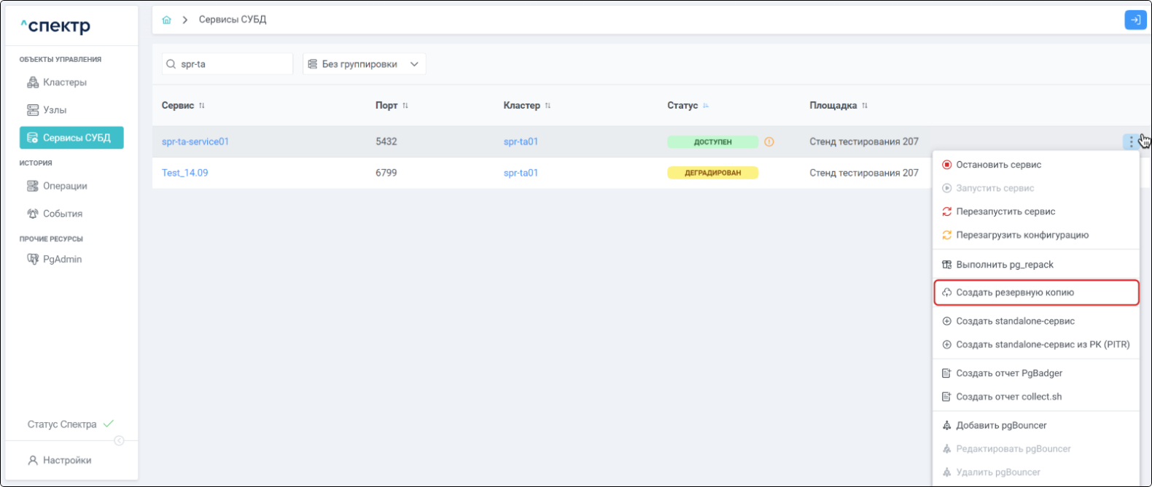Sort table by Порт column
This screenshot has width=1152, height=487.
pyautogui.click(x=405, y=106)
